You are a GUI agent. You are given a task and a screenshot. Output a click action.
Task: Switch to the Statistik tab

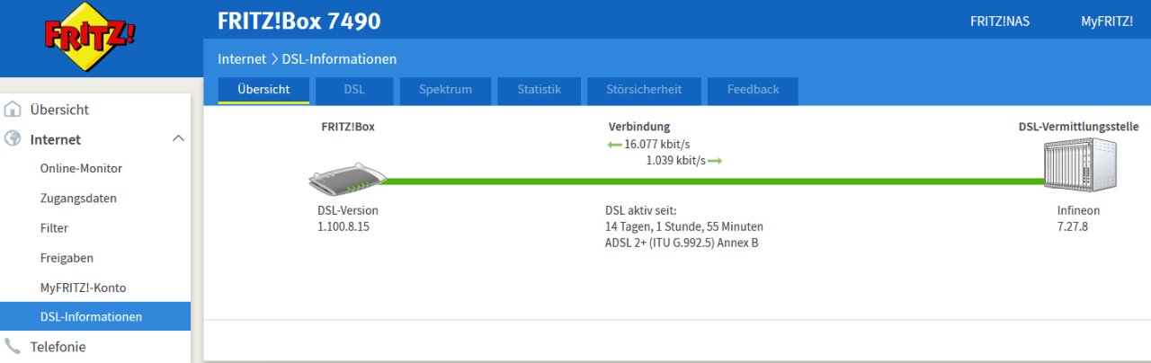[x=540, y=90]
